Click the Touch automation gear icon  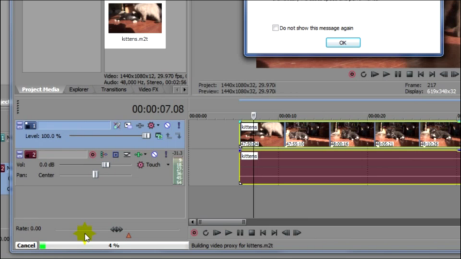click(141, 165)
